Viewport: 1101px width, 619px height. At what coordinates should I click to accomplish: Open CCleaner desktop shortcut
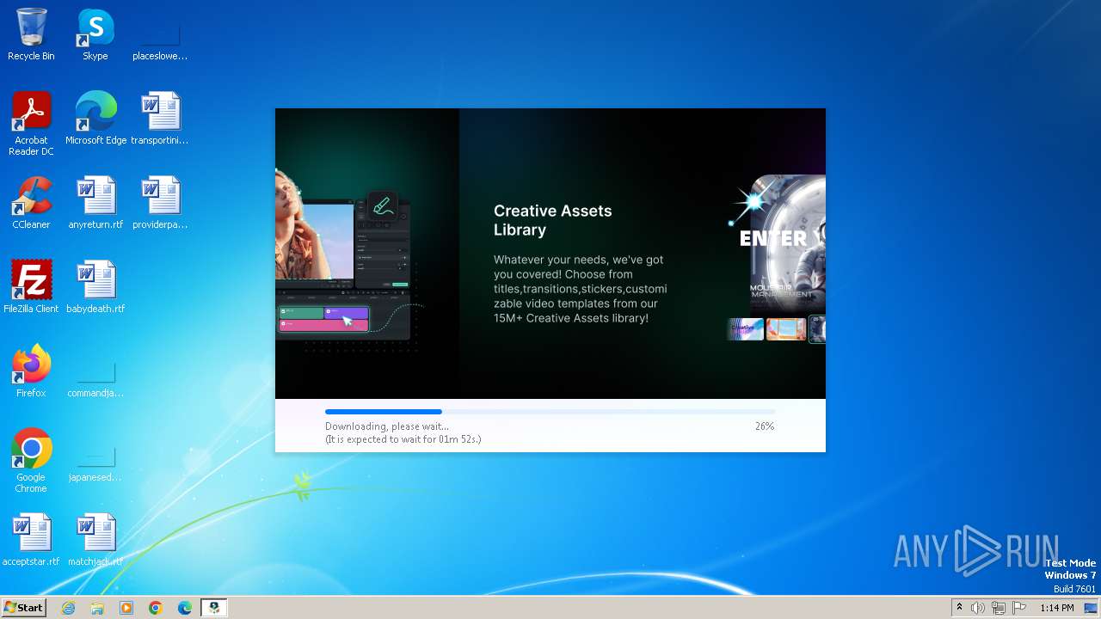click(31, 203)
